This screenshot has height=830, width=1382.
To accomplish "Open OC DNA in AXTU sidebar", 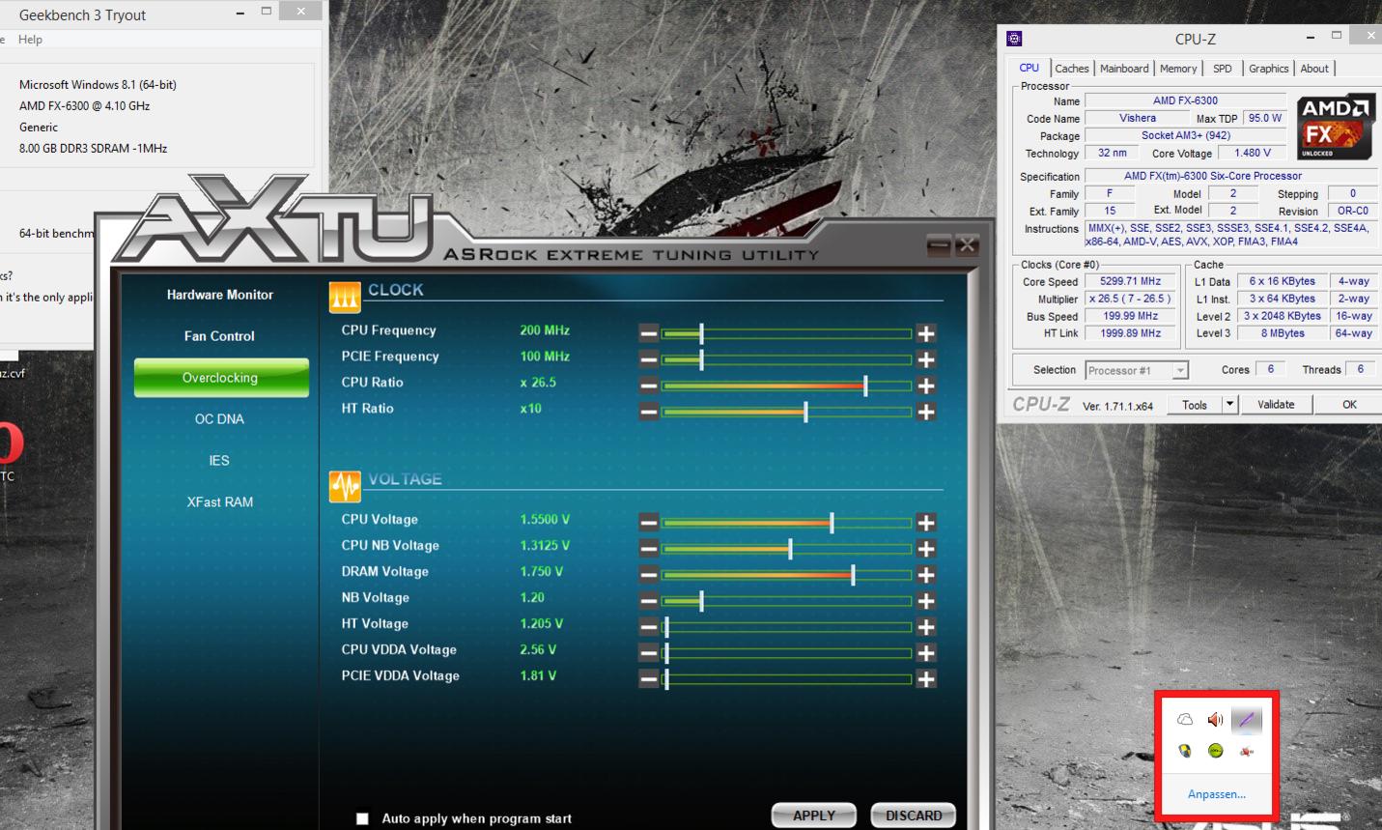I will [220, 419].
